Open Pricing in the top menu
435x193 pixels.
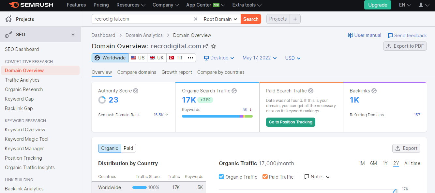pyautogui.click(x=101, y=5)
